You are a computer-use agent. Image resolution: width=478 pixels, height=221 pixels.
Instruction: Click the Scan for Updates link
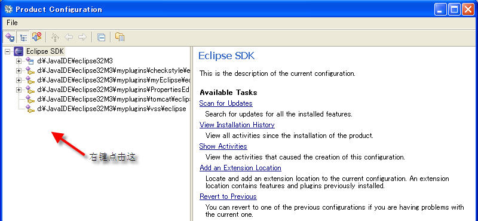coord(226,103)
